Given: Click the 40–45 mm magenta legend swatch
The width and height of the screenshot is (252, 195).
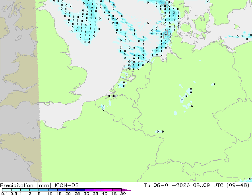Looking at the screenshot, I should pyautogui.click(x=108, y=190).
